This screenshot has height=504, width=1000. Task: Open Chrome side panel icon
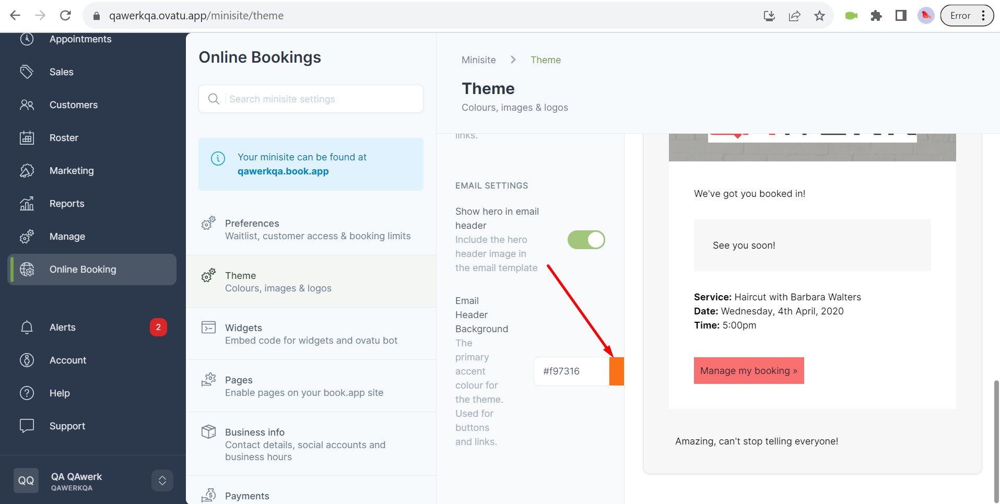coord(901,16)
